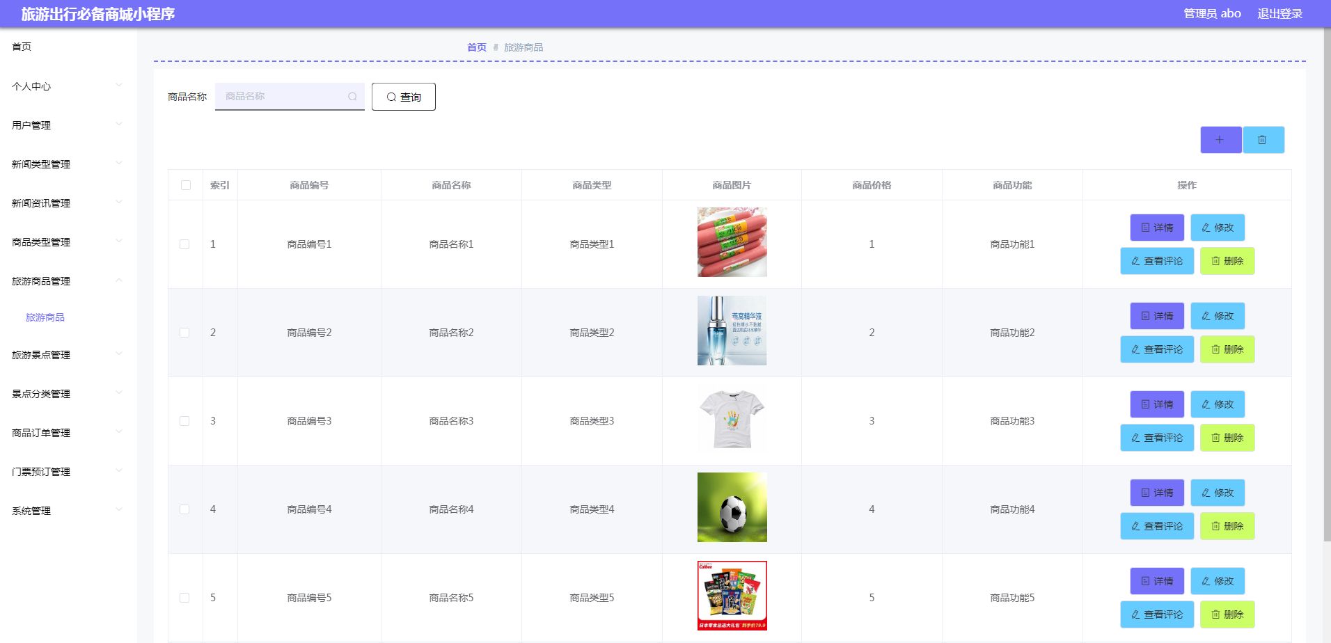Image resolution: width=1331 pixels, height=643 pixels.
Task: Check the checkbox for row 商品编号5
Action: [184, 598]
